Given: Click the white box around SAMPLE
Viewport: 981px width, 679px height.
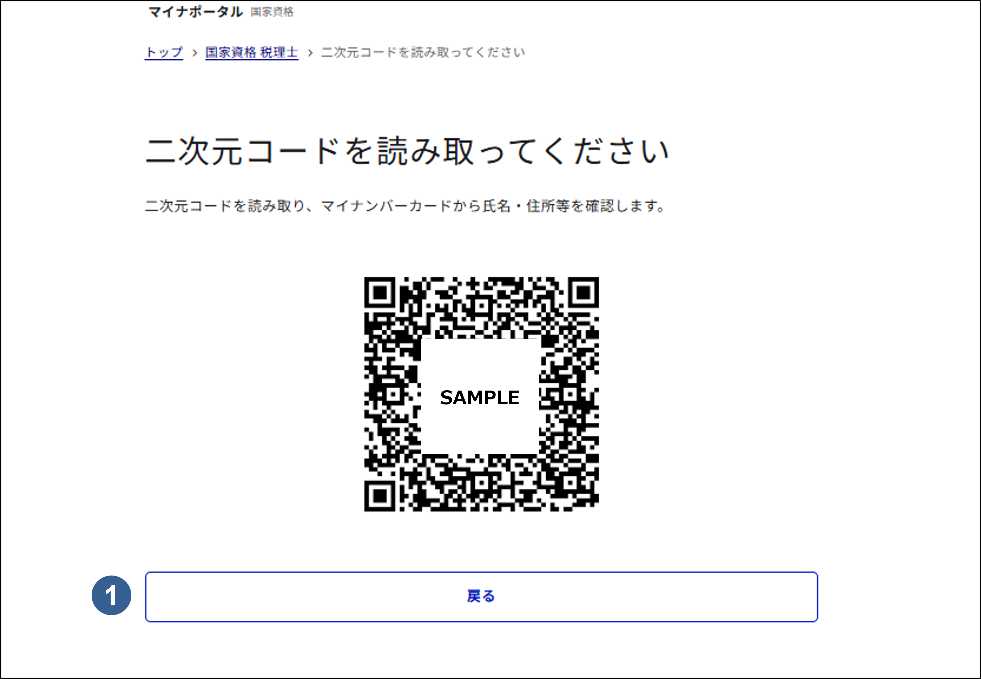Looking at the screenshot, I should tap(480, 397).
